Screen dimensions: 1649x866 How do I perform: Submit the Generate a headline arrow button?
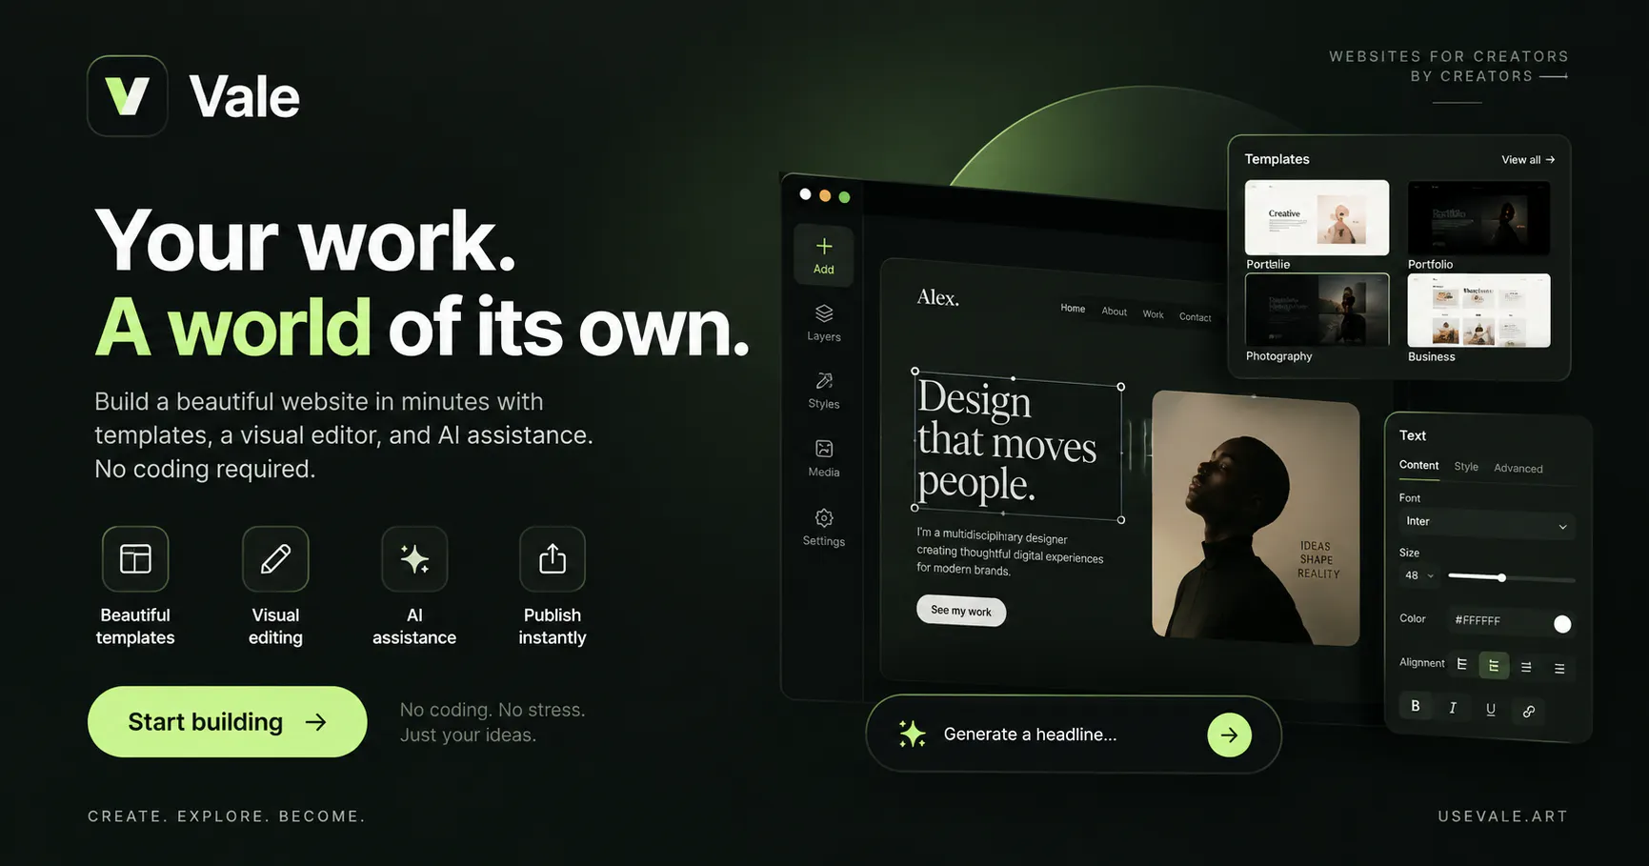click(x=1230, y=735)
